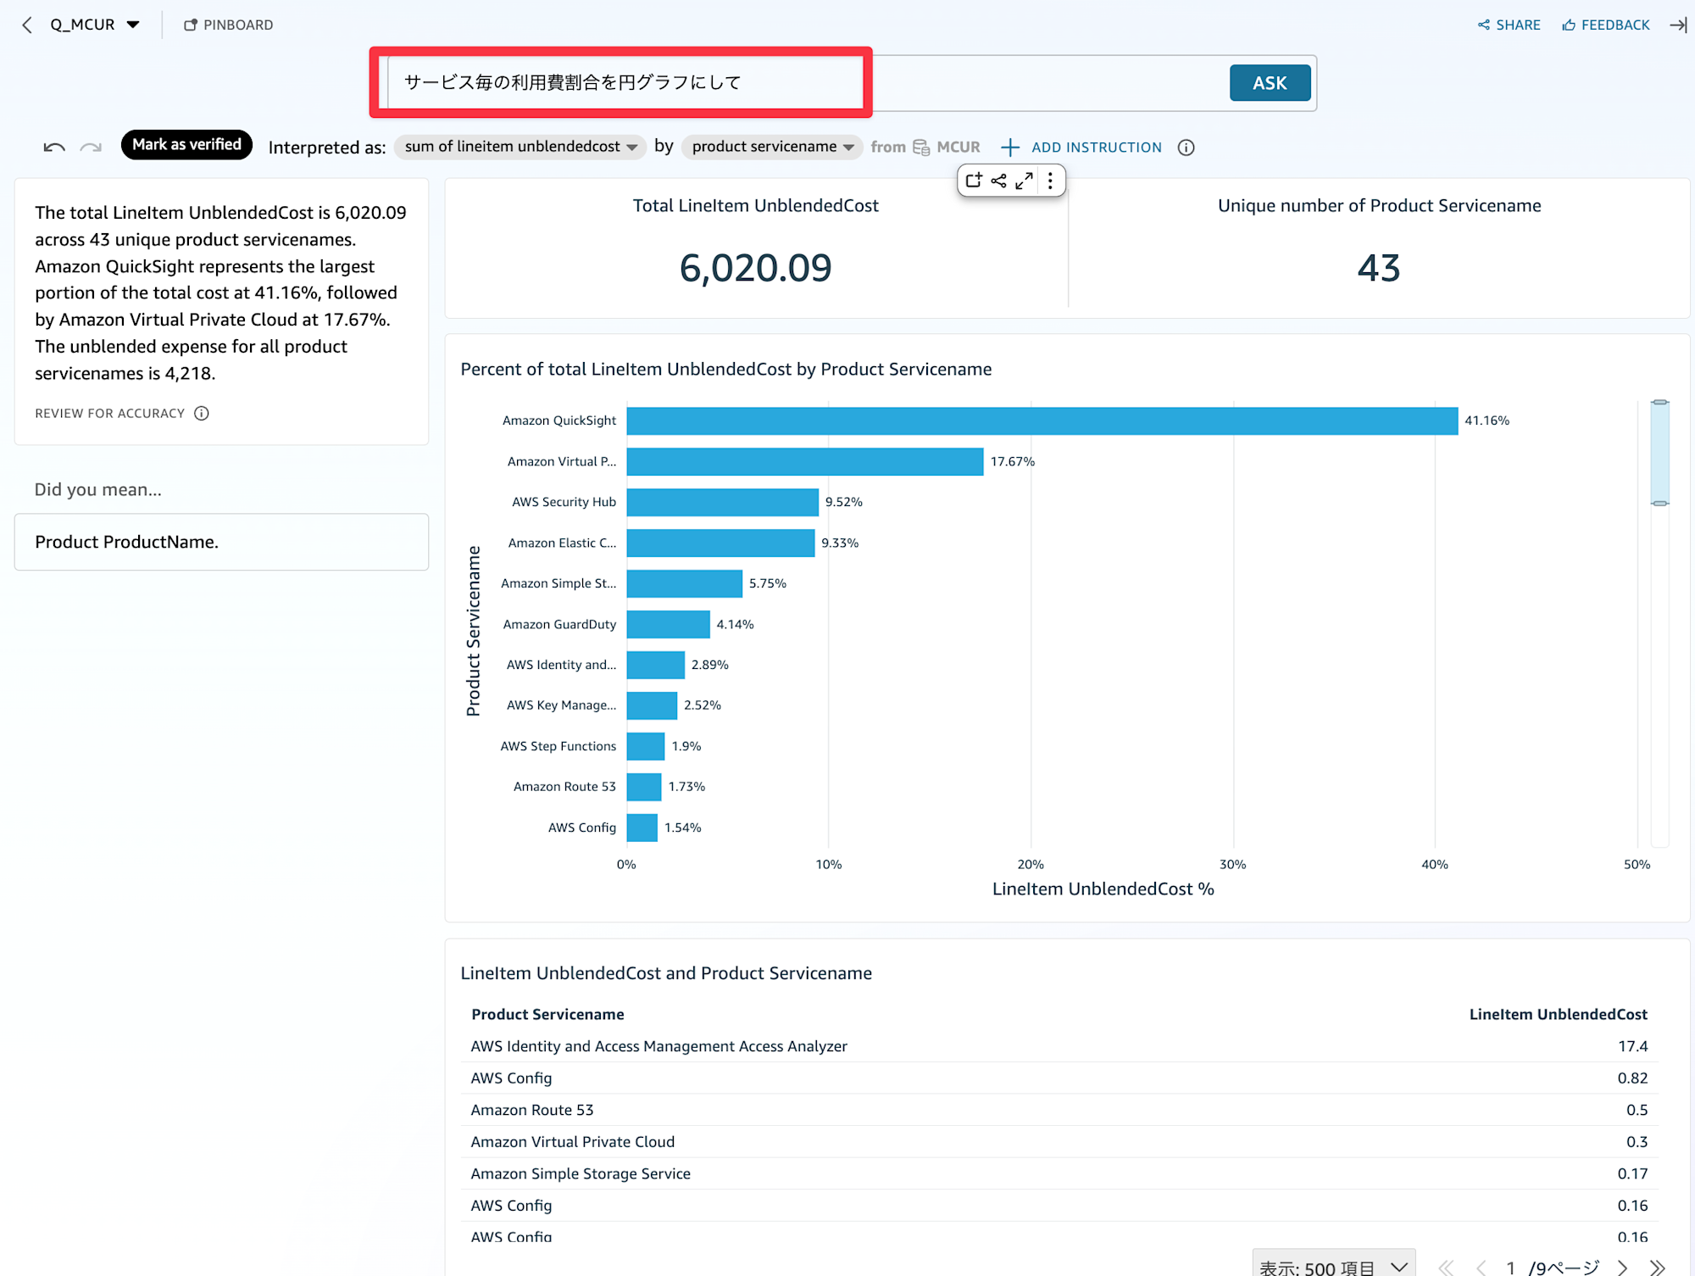The image size is (1695, 1276).
Task: Send feedback via the FEEDBACK button
Action: coord(1606,25)
